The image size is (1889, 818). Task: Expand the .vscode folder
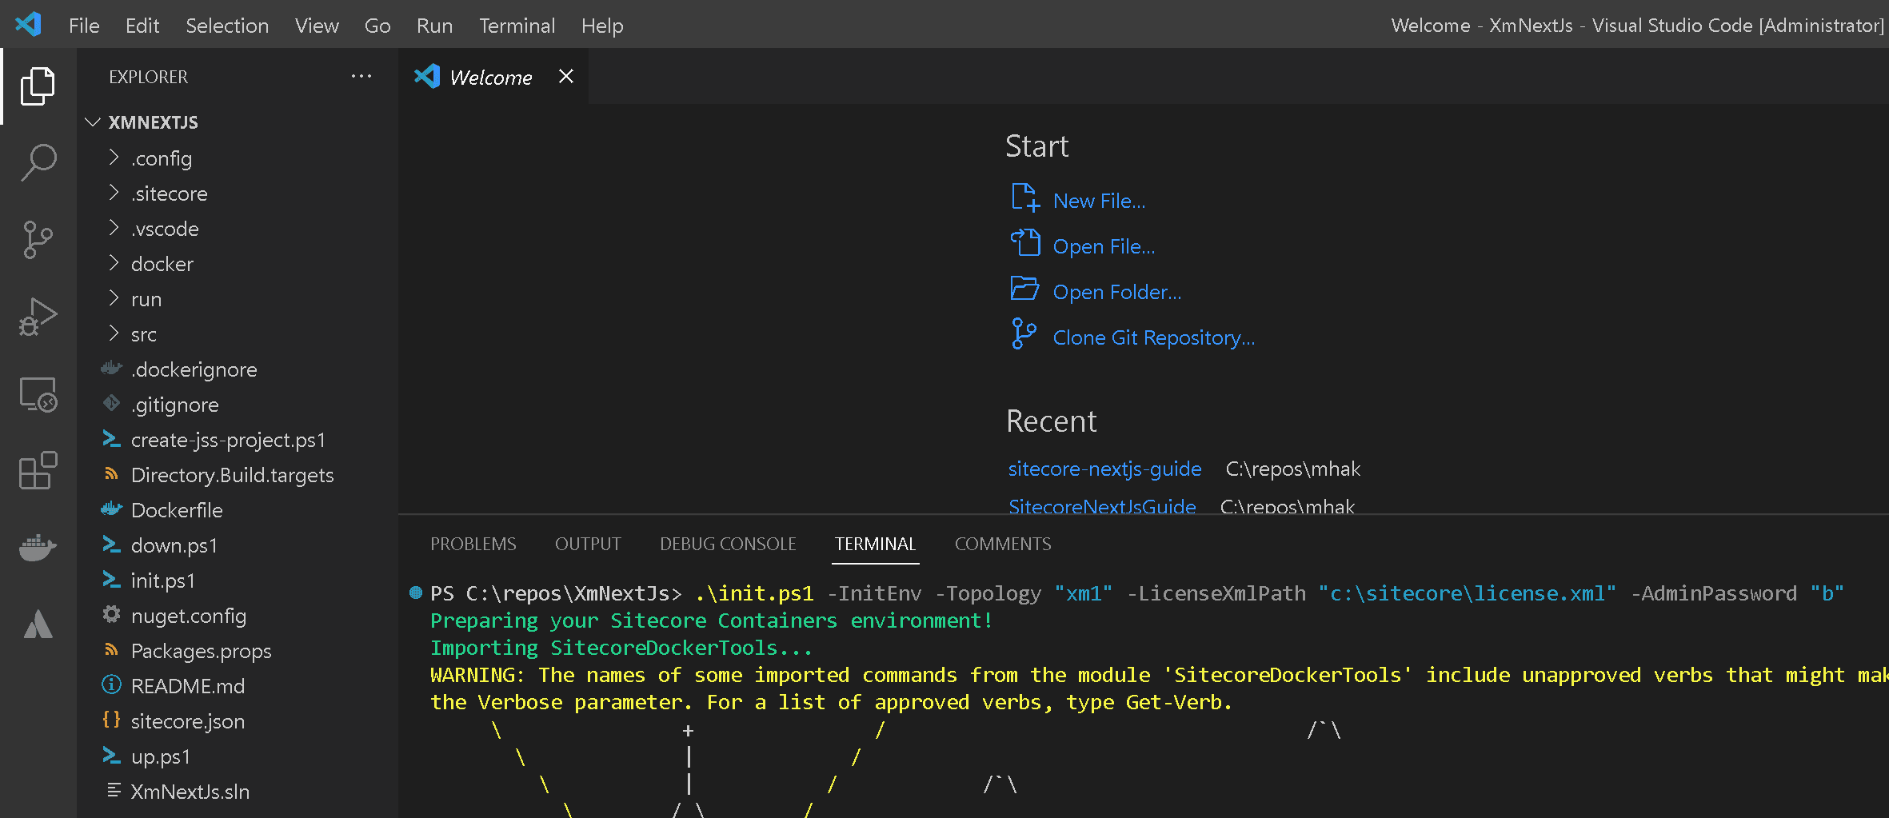[114, 228]
